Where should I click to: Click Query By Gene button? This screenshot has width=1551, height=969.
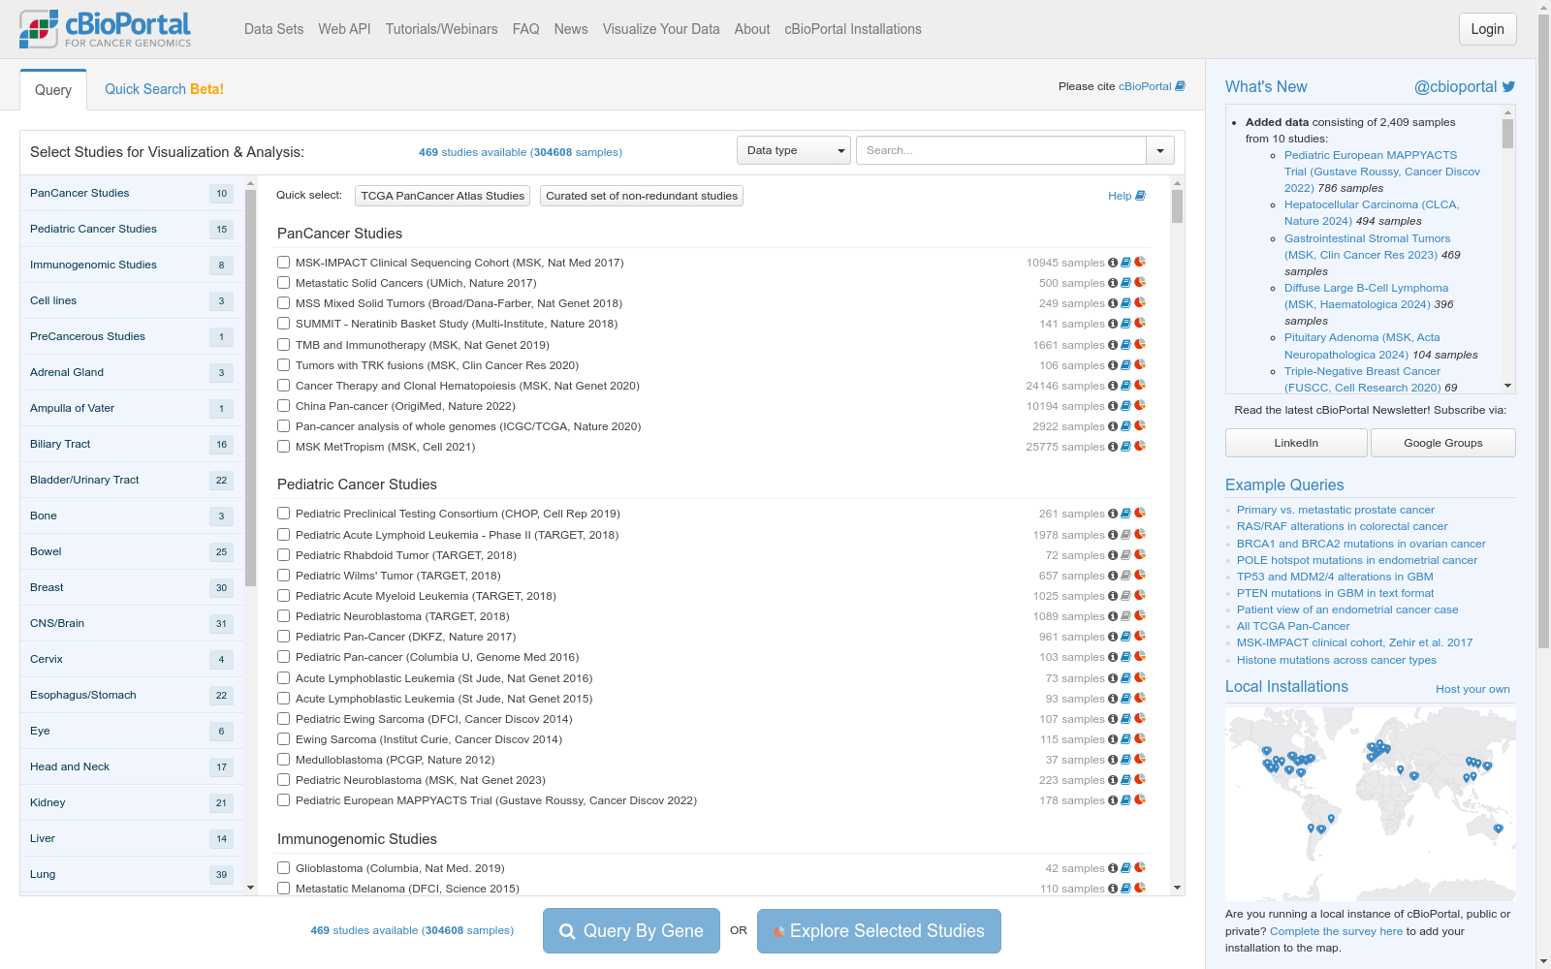click(x=631, y=930)
